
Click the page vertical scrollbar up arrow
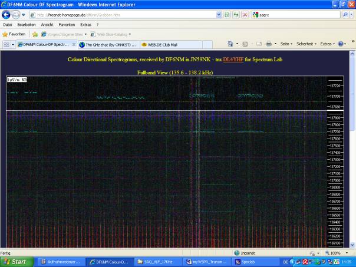[352, 54]
